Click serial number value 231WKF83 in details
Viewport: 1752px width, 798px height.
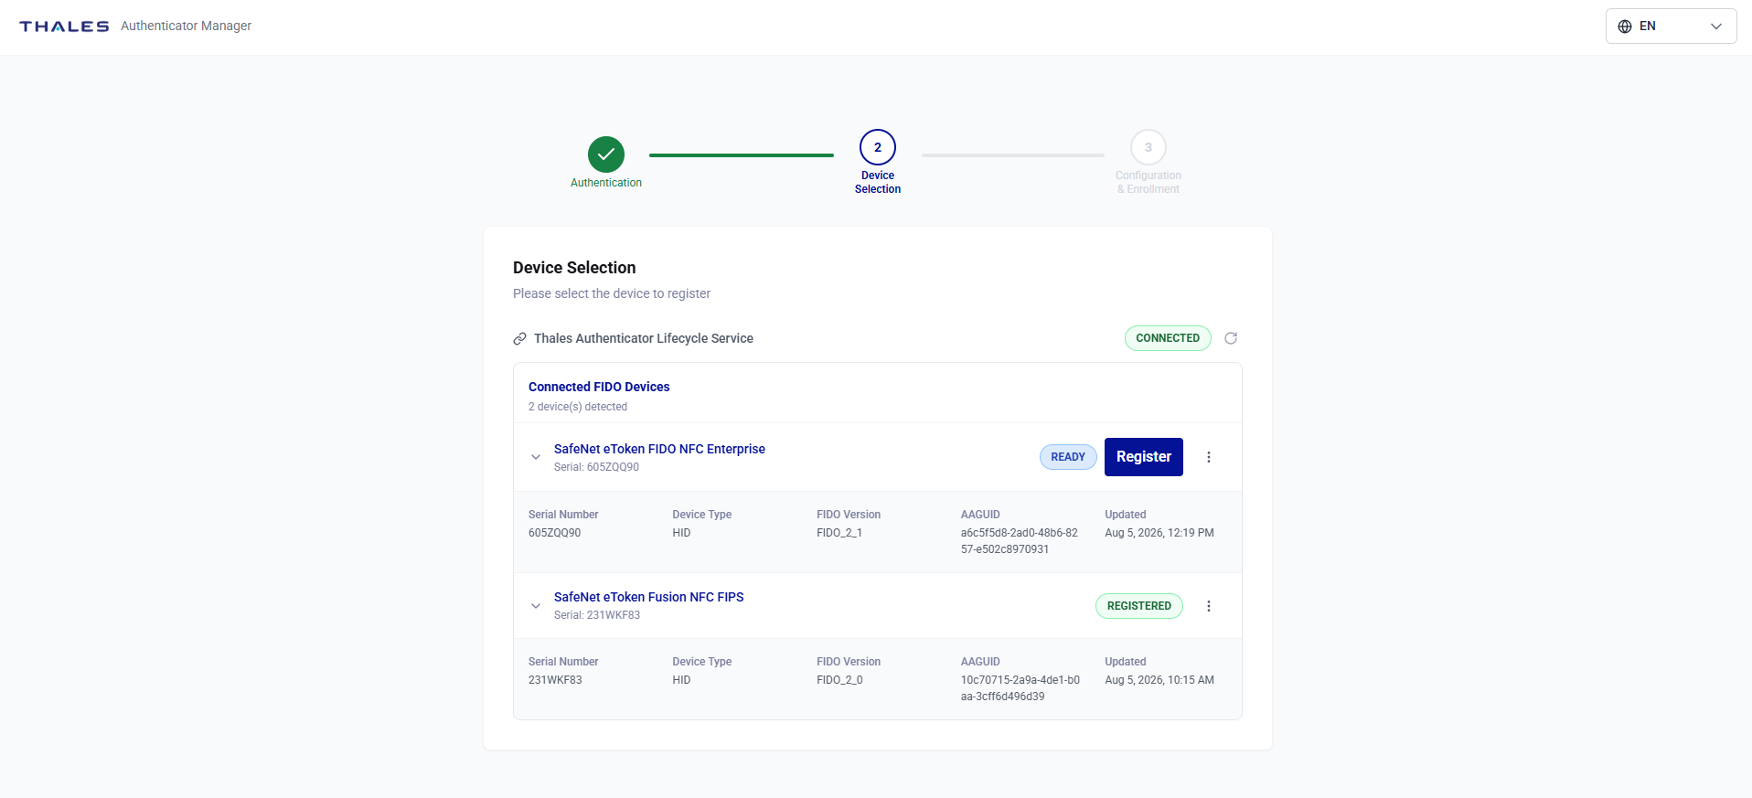click(x=555, y=680)
